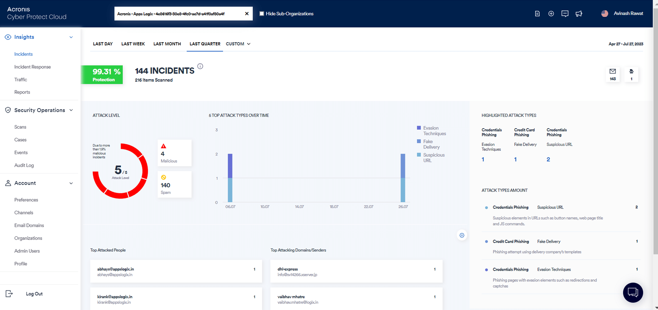658x310 pixels.
Task: Click the circled plus icon in header
Action: (551, 14)
